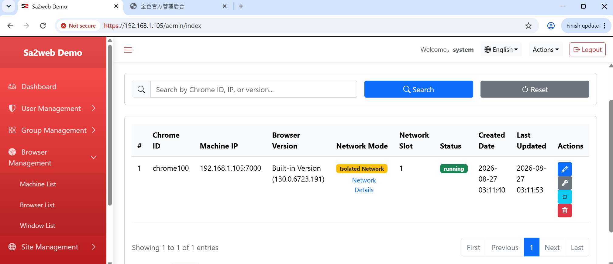Expand the Group Management menu
This screenshot has width=613, height=264.
(x=53, y=130)
